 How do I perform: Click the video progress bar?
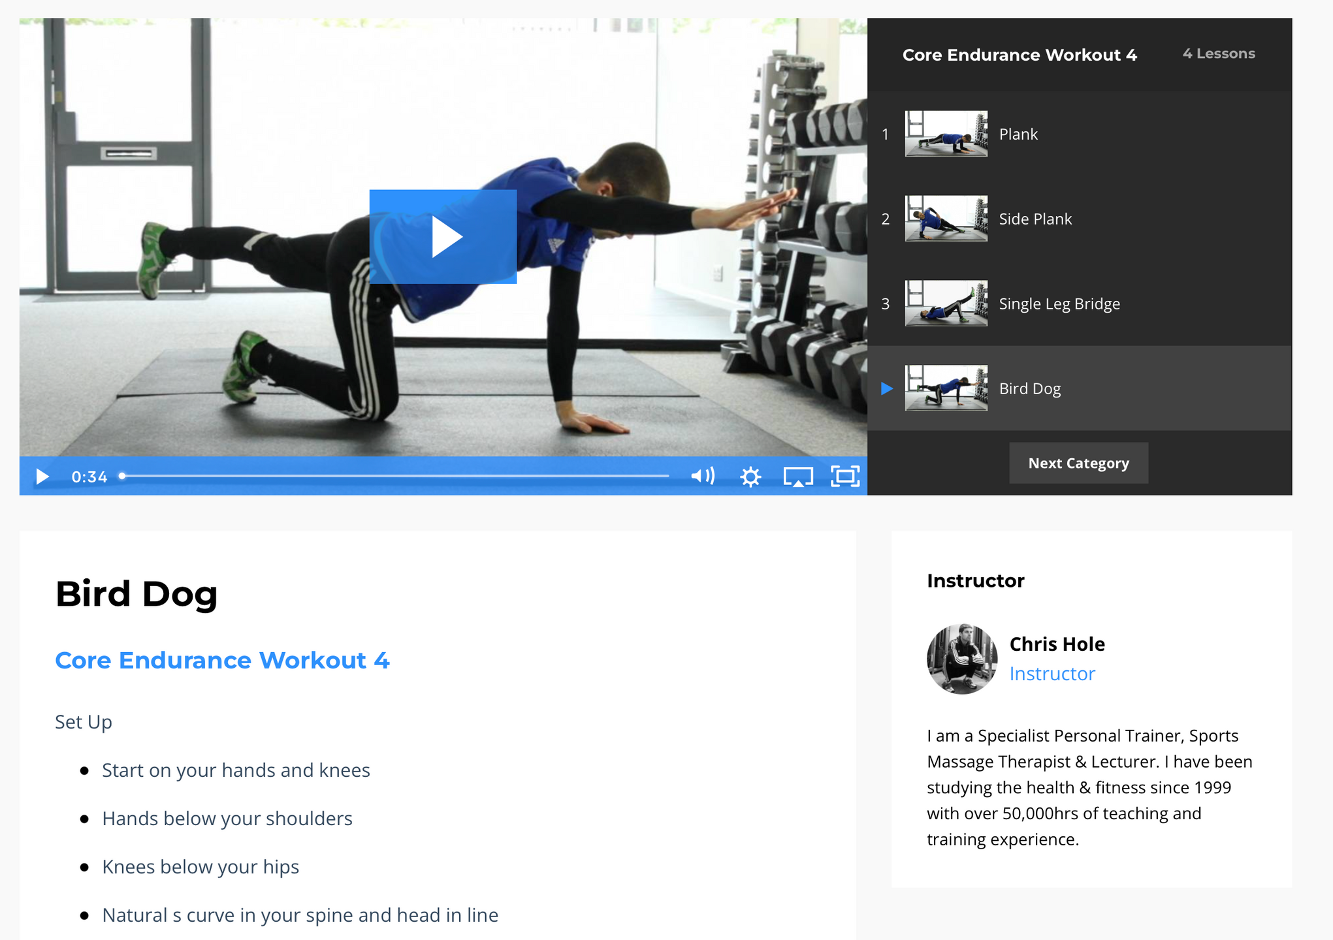click(x=394, y=476)
